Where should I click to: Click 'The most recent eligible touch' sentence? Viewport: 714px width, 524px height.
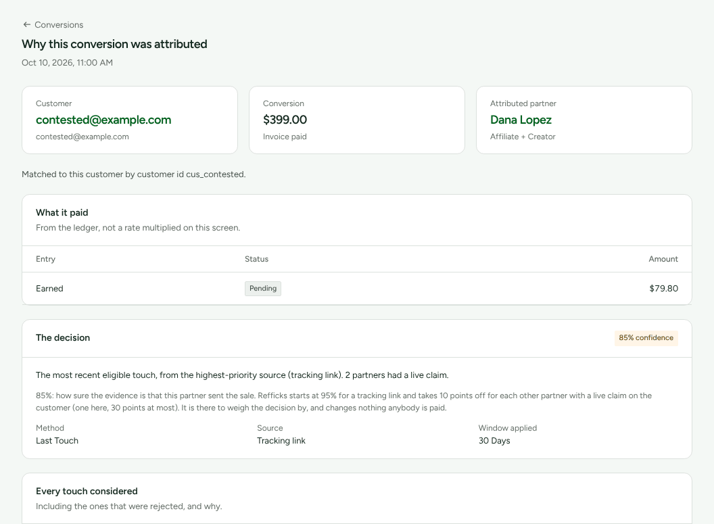coord(242,375)
